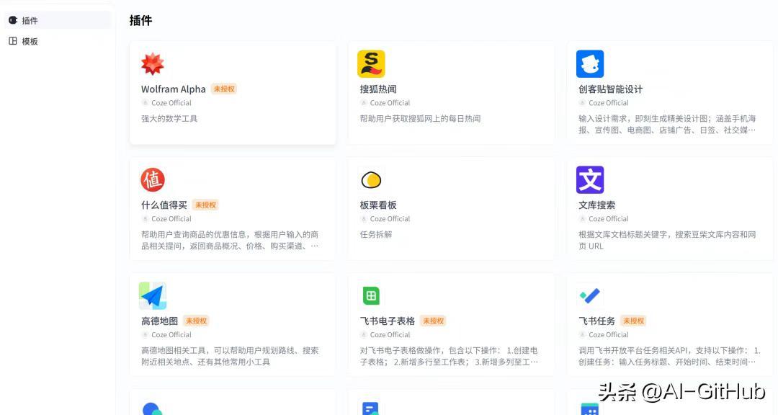Click the 高德地图相关工具 description text

[230, 357]
